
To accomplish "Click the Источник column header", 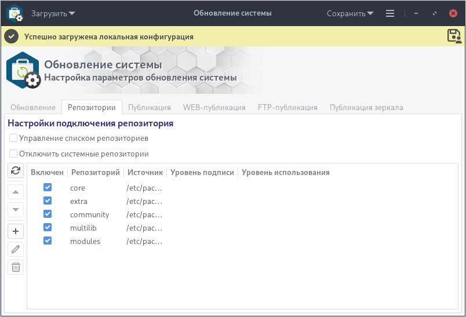I will click(x=145, y=172).
